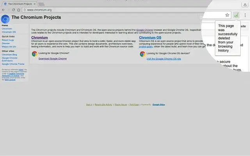Screen dimensions: 250x156
Task: Open Report bugs quick link
Action: tap(8, 40)
